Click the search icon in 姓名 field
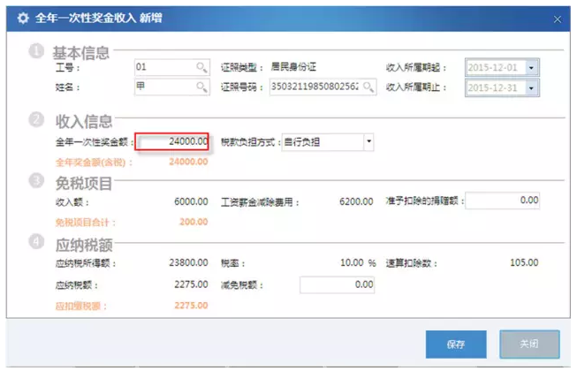Screen dimensions: 577x371 pyautogui.click(x=201, y=87)
